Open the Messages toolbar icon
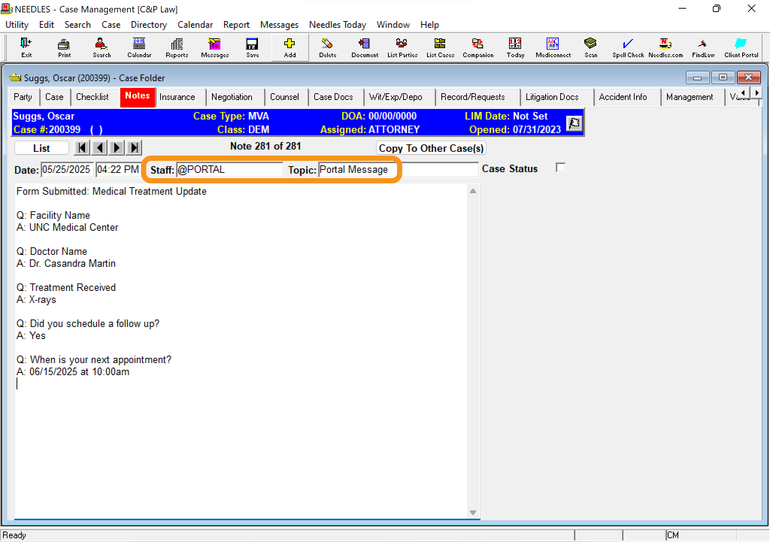Viewport: 770px width, 542px height. tap(215, 47)
